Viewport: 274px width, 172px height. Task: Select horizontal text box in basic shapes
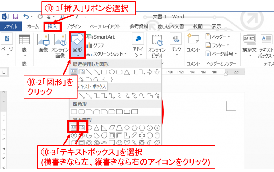click(x=74, y=128)
